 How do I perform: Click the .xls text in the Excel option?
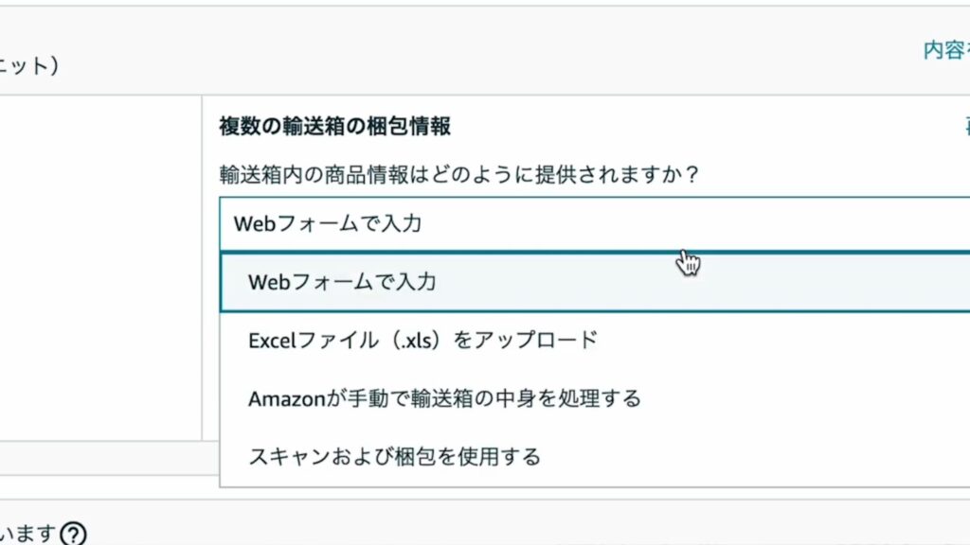(x=417, y=340)
